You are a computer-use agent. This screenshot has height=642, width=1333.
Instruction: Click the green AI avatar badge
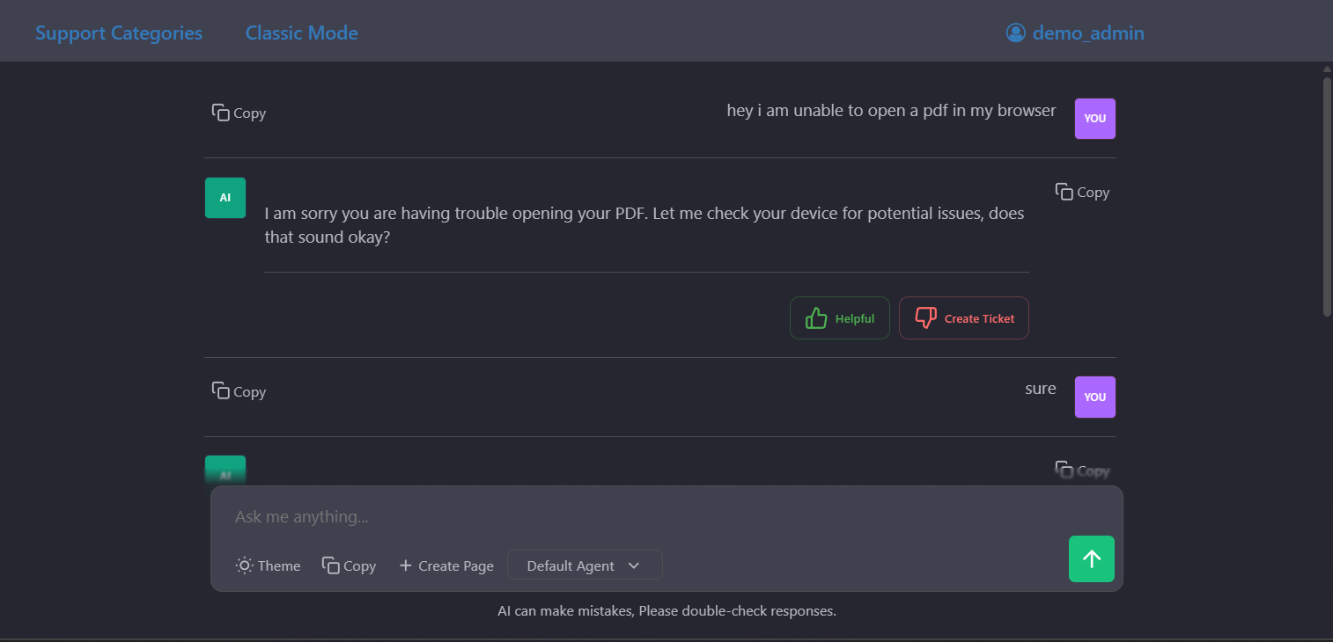pyautogui.click(x=225, y=198)
